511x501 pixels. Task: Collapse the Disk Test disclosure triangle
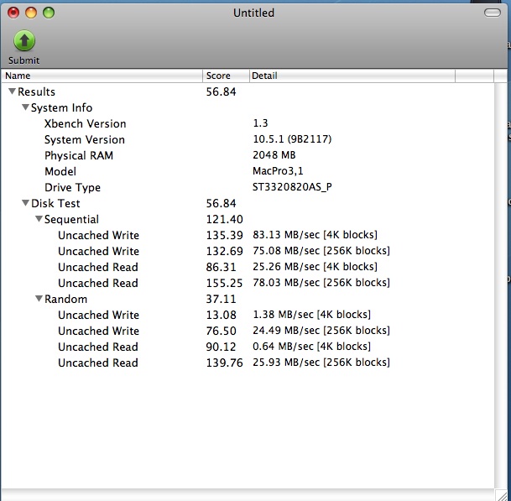tap(25, 203)
